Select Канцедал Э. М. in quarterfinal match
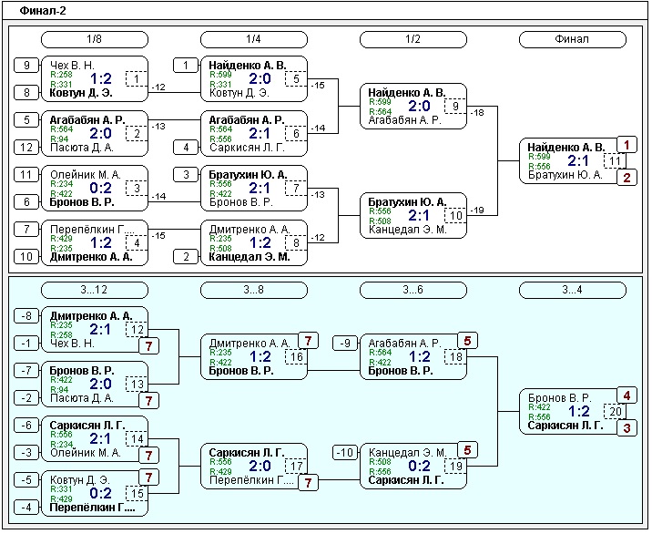 pos(250,257)
